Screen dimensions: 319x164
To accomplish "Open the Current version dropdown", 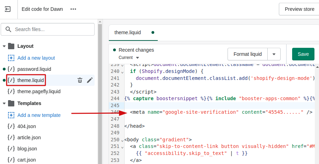I will point(129,58).
